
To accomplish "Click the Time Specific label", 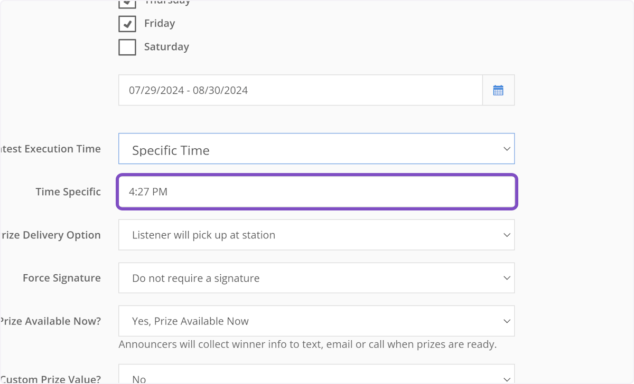I will [68, 191].
